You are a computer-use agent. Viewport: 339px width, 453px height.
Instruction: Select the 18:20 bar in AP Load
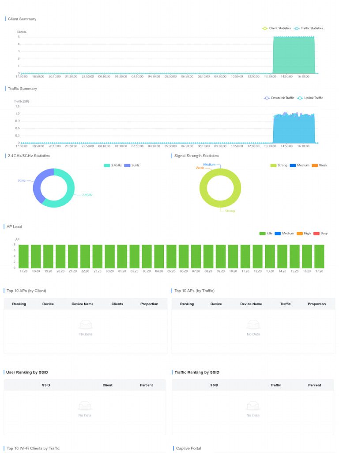point(36,256)
